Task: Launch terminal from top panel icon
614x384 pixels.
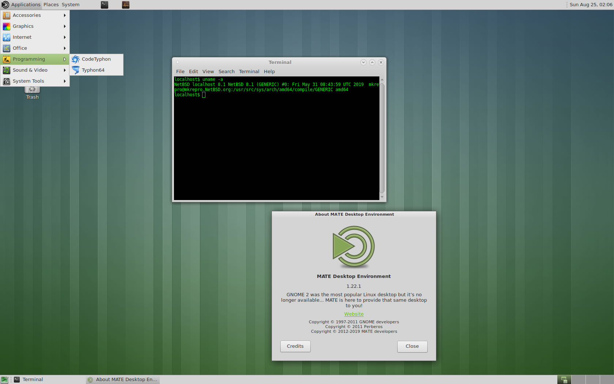Action: (105, 5)
